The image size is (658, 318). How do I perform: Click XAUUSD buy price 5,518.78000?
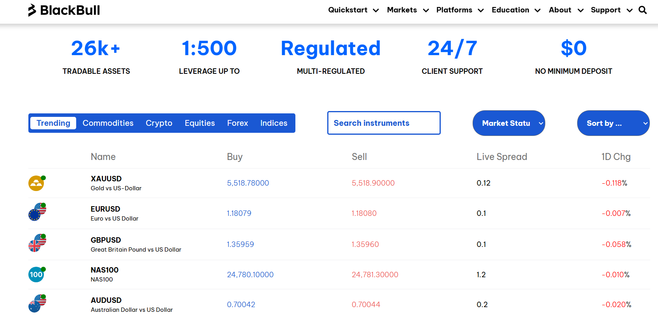(x=248, y=183)
